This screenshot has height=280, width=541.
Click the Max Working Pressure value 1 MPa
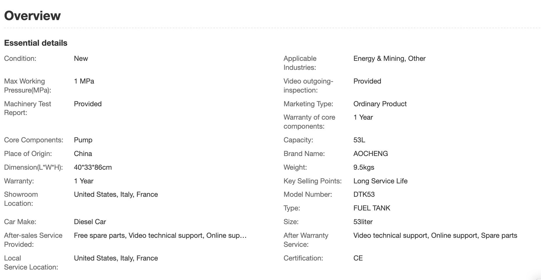[84, 81]
